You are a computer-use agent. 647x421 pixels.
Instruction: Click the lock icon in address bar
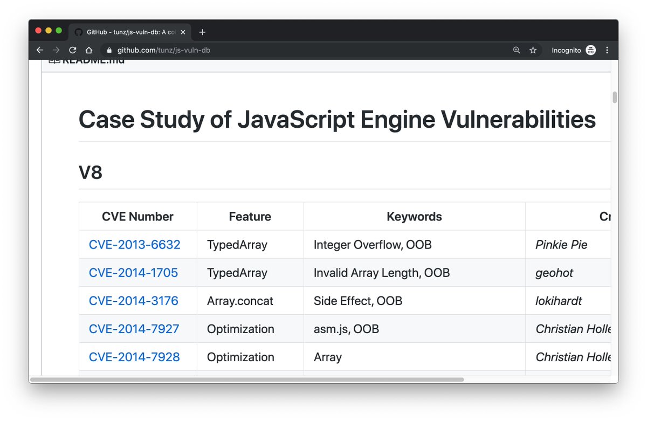tap(109, 50)
